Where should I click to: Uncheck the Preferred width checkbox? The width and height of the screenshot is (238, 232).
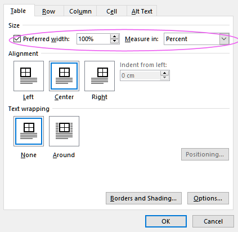(x=17, y=39)
